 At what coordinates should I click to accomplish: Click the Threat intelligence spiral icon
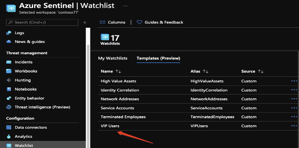click(x=9, y=107)
